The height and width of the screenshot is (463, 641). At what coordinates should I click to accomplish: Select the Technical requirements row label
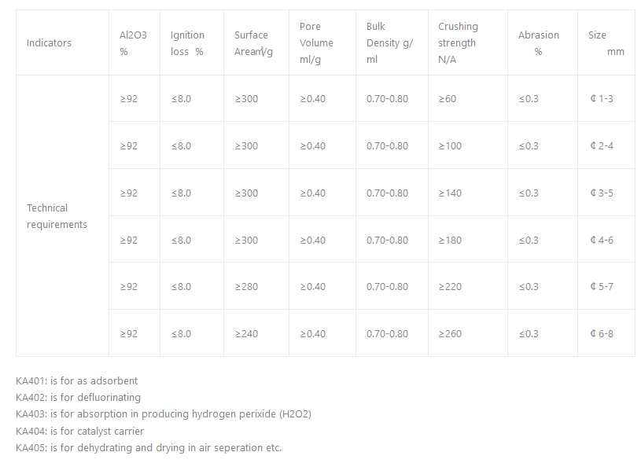pyautogui.click(x=57, y=216)
